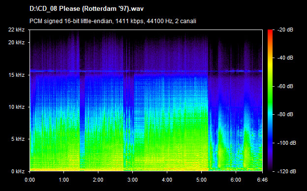Click the 15 kHz frequency axis label
Screen dimensions: 307x191
pos(16,75)
